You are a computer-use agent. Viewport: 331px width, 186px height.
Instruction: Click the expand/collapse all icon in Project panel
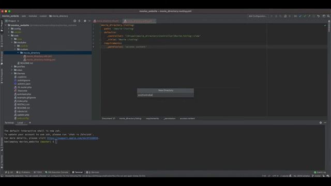tap(79, 21)
